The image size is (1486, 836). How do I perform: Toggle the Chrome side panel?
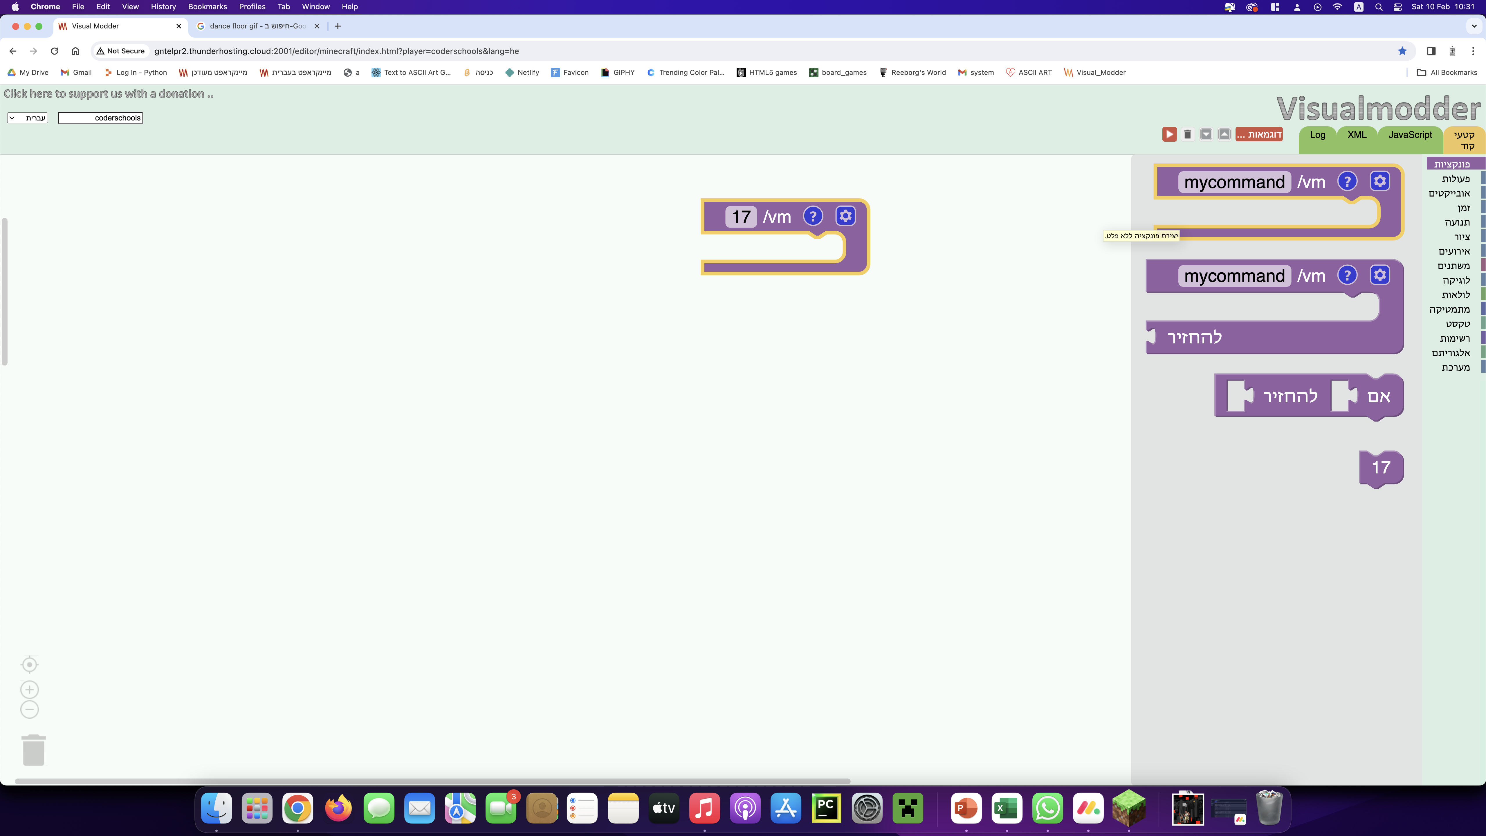point(1431,51)
